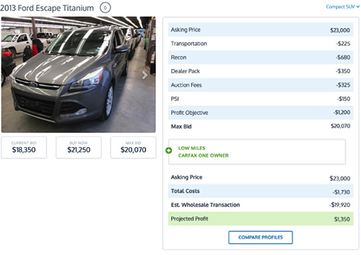Advance to next vehicle photo with arrow

click(144, 75)
